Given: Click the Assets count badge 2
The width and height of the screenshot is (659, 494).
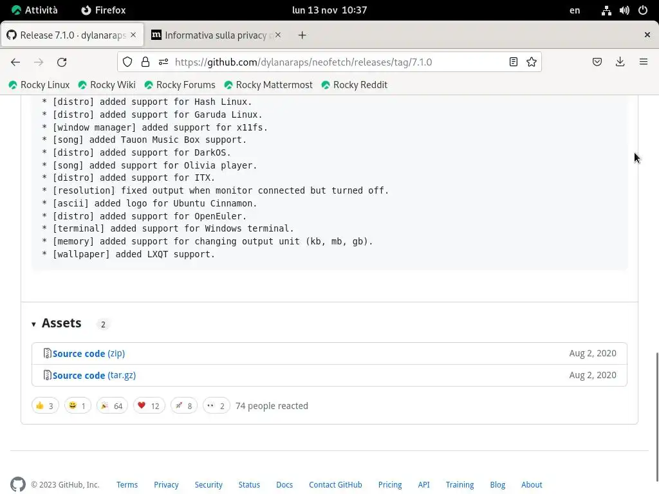Looking at the screenshot, I should [x=103, y=324].
